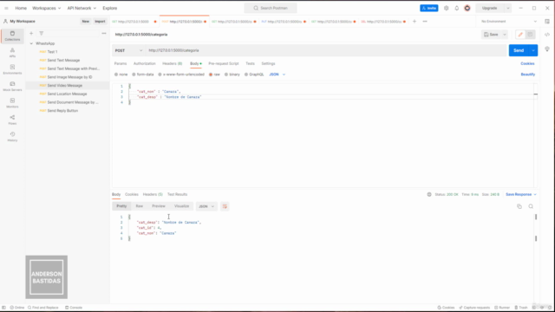Click the lightbulb info icon on right

pos(547,49)
